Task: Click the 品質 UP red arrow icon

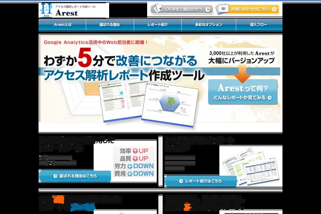Action: tap(135, 158)
